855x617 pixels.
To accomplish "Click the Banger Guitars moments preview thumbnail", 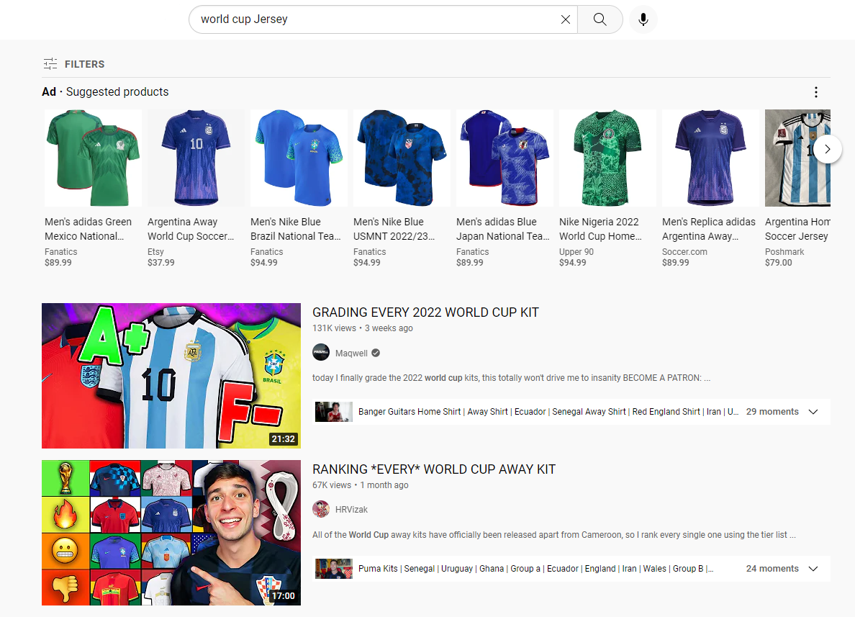I will [x=334, y=412].
